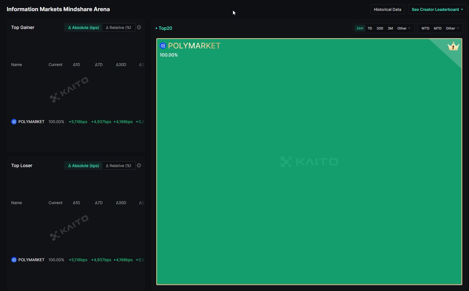Click the rank 1 crown badge
This screenshot has width=469, height=291.
[453, 46]
